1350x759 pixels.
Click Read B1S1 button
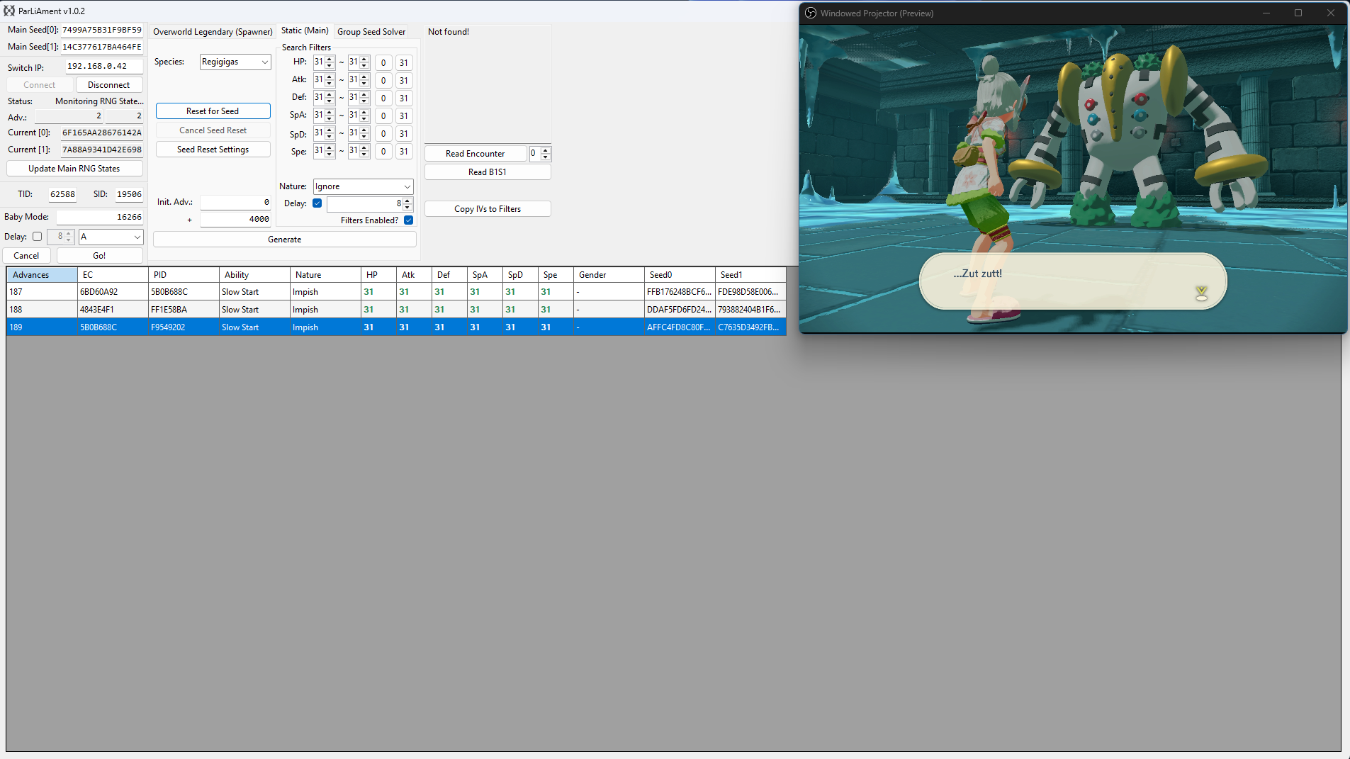click(x=488, y=172)
